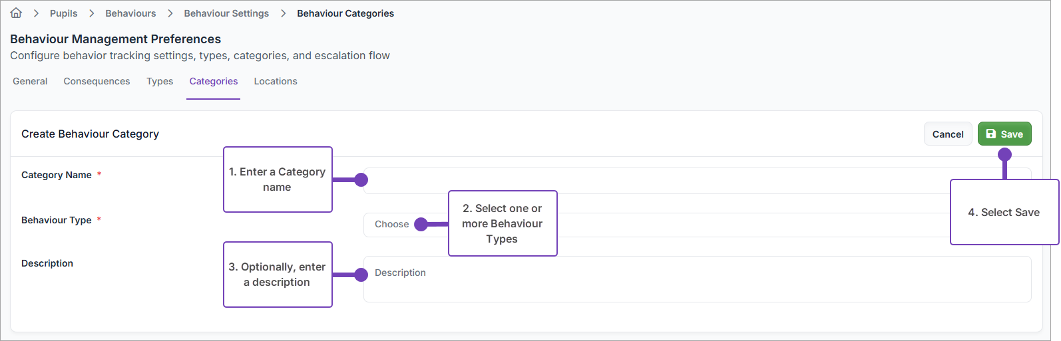Image resolution: width=1061 pixels, height=341 pixels.
Task: Click the Behaviour Type field label
Action: click(57, 220)
